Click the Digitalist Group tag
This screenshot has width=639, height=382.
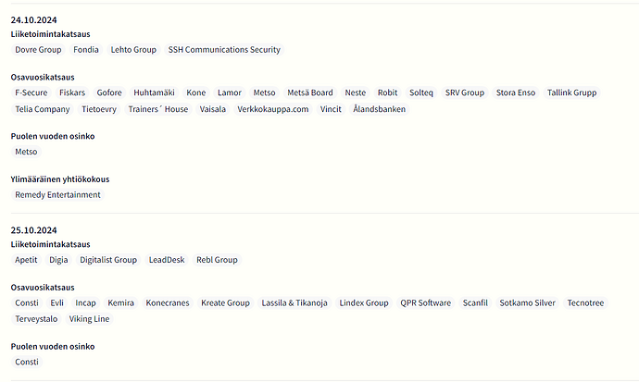[x=108, y=260]
